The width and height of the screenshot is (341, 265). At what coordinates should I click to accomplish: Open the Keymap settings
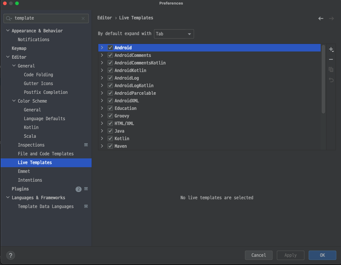point(19,48)
